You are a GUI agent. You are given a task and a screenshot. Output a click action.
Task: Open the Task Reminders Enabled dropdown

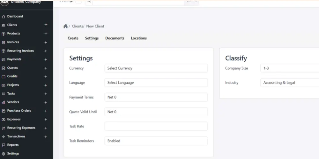(x=156, y=141)
